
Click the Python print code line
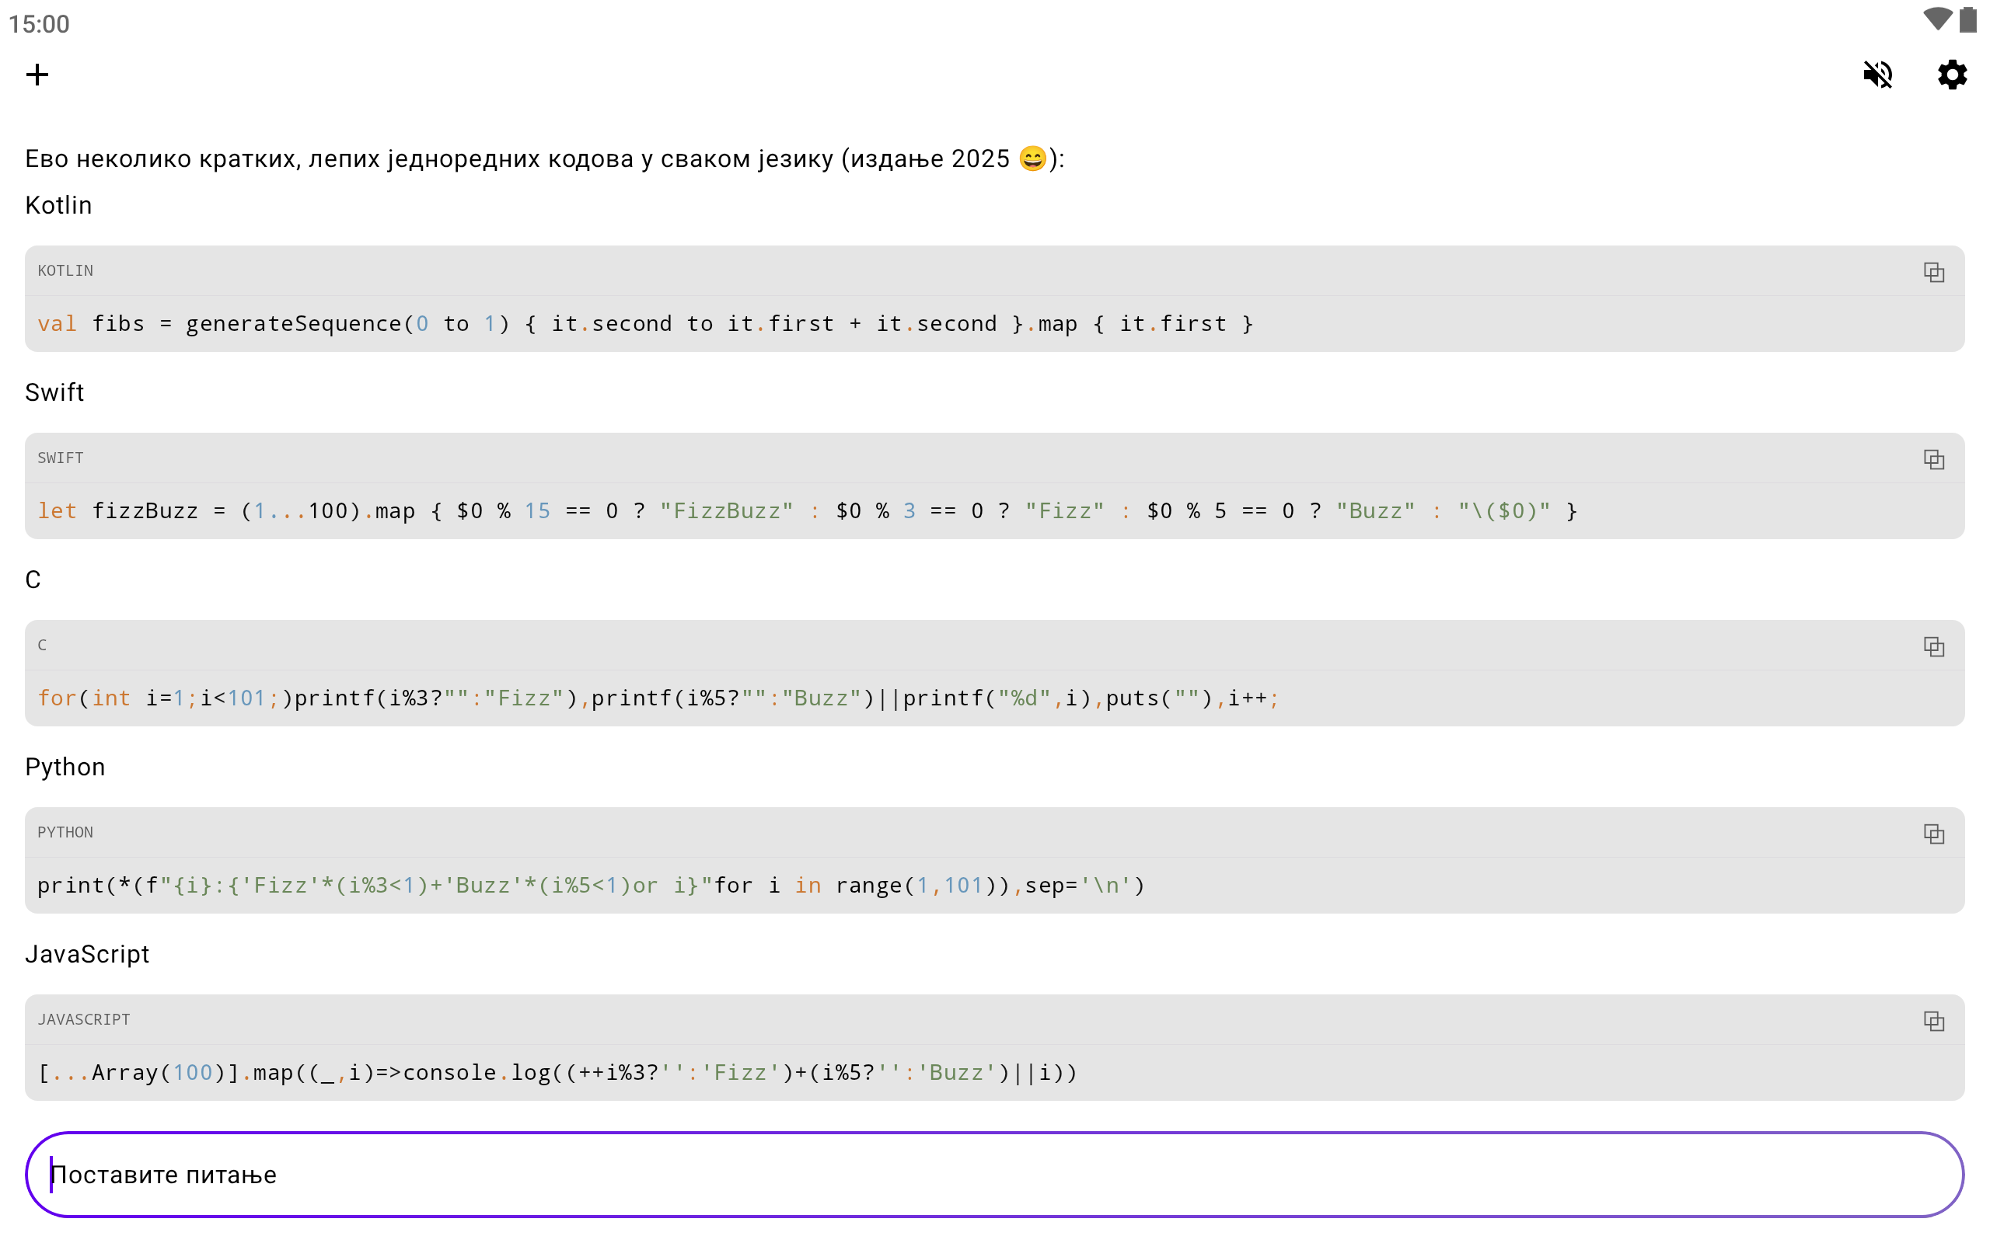pyautogui.click(x=591, y=886)
